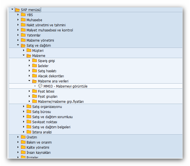Select the İadeler label
The image size is (190, 166).
tap(43, 66)
